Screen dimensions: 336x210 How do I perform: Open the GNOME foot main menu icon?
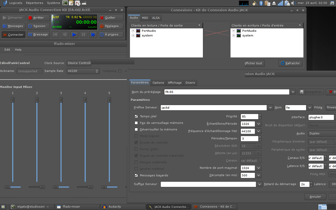(5, 3)
